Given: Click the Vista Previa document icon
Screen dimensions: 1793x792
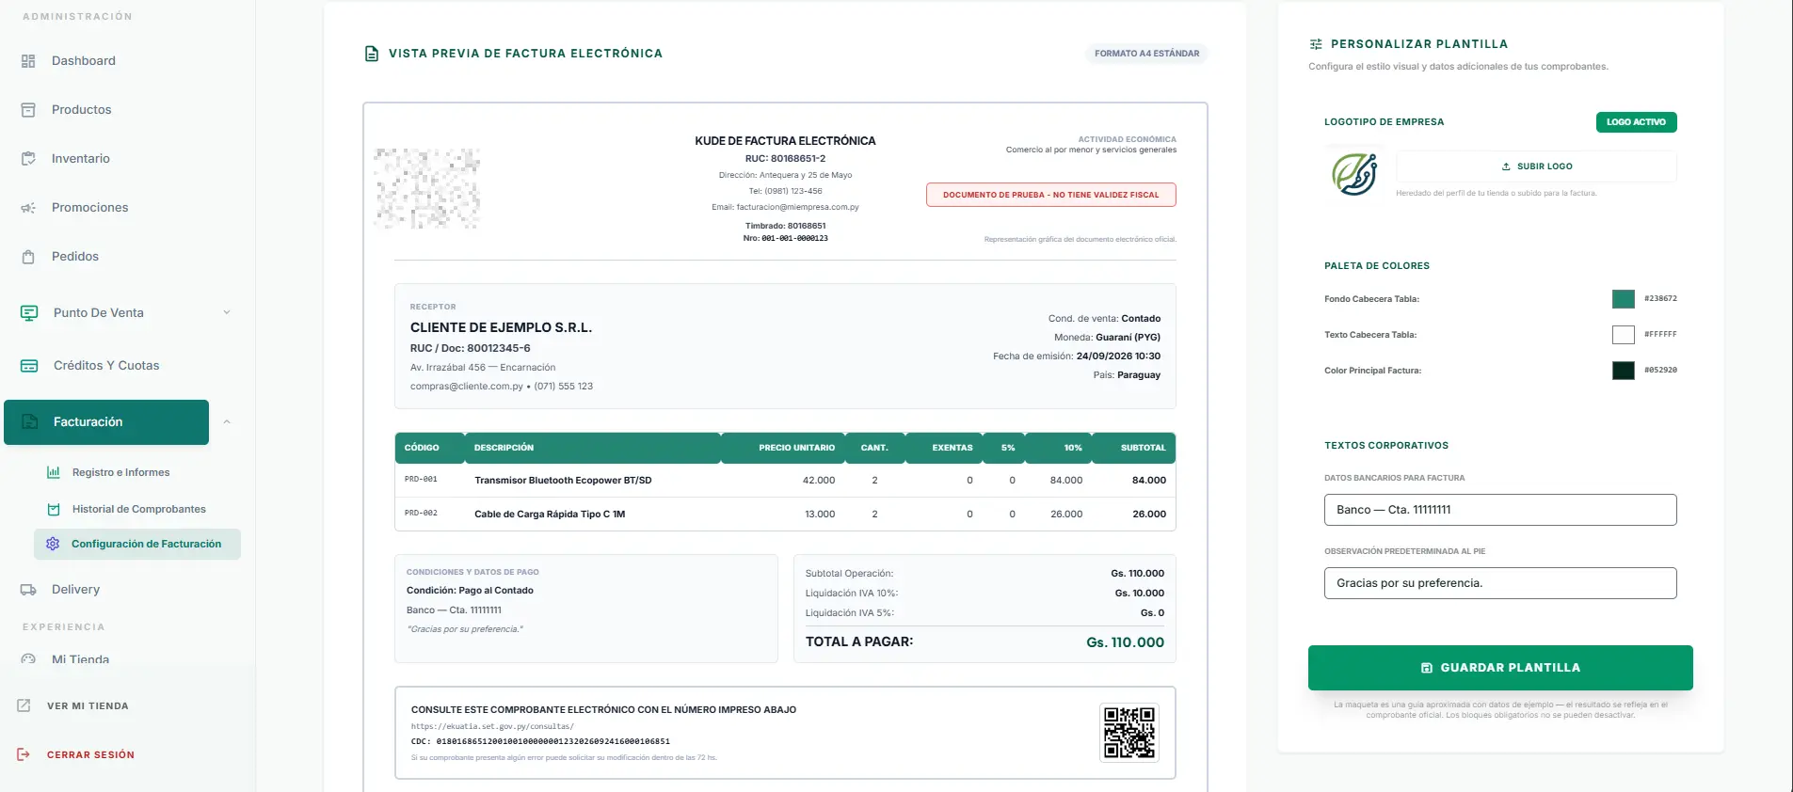Looking at the screenshot, I should tap(372, 54).
